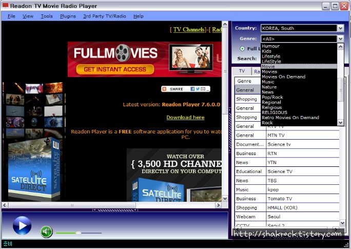Choose Movies in the genre list
This screenshot has width=351, height=249.
tap(299, 72)
